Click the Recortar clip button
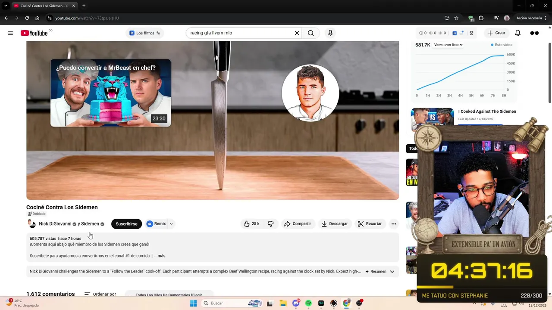552x310 pixels. pyautogui.click(x=370, y=224)
